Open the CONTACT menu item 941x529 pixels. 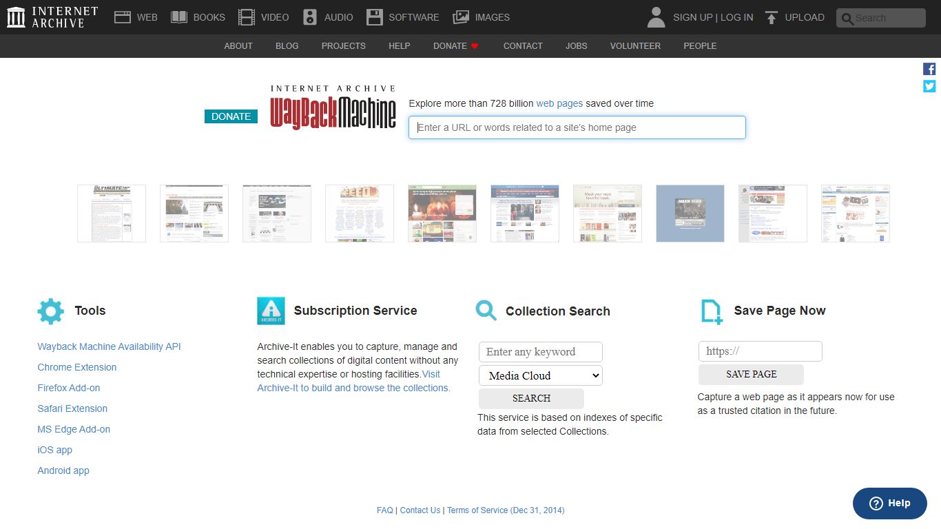(x=523, y=46)
